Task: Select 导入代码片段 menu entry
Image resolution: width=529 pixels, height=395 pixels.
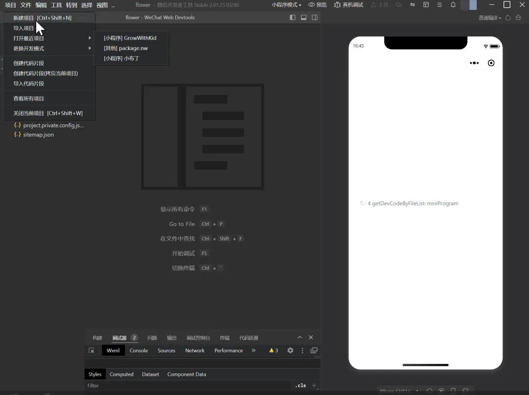Action: 49,83
